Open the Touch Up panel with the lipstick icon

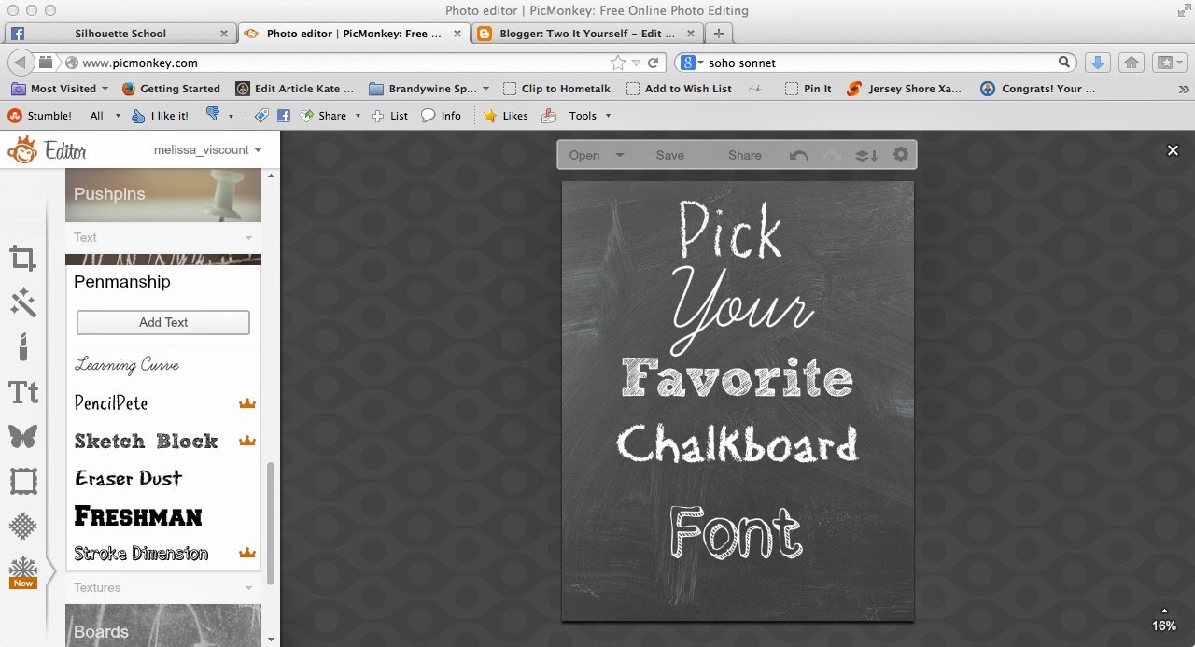(x=22, y=346)
